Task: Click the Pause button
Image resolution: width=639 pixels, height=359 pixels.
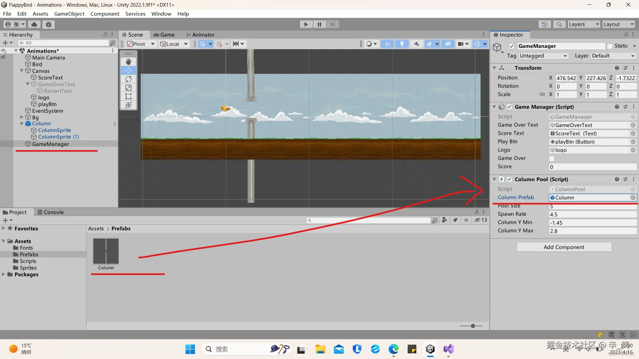Action: point(319,24)
